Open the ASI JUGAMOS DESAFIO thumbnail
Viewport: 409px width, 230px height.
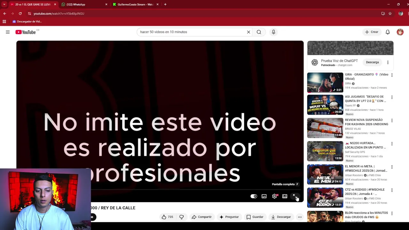tap(325, 104)
